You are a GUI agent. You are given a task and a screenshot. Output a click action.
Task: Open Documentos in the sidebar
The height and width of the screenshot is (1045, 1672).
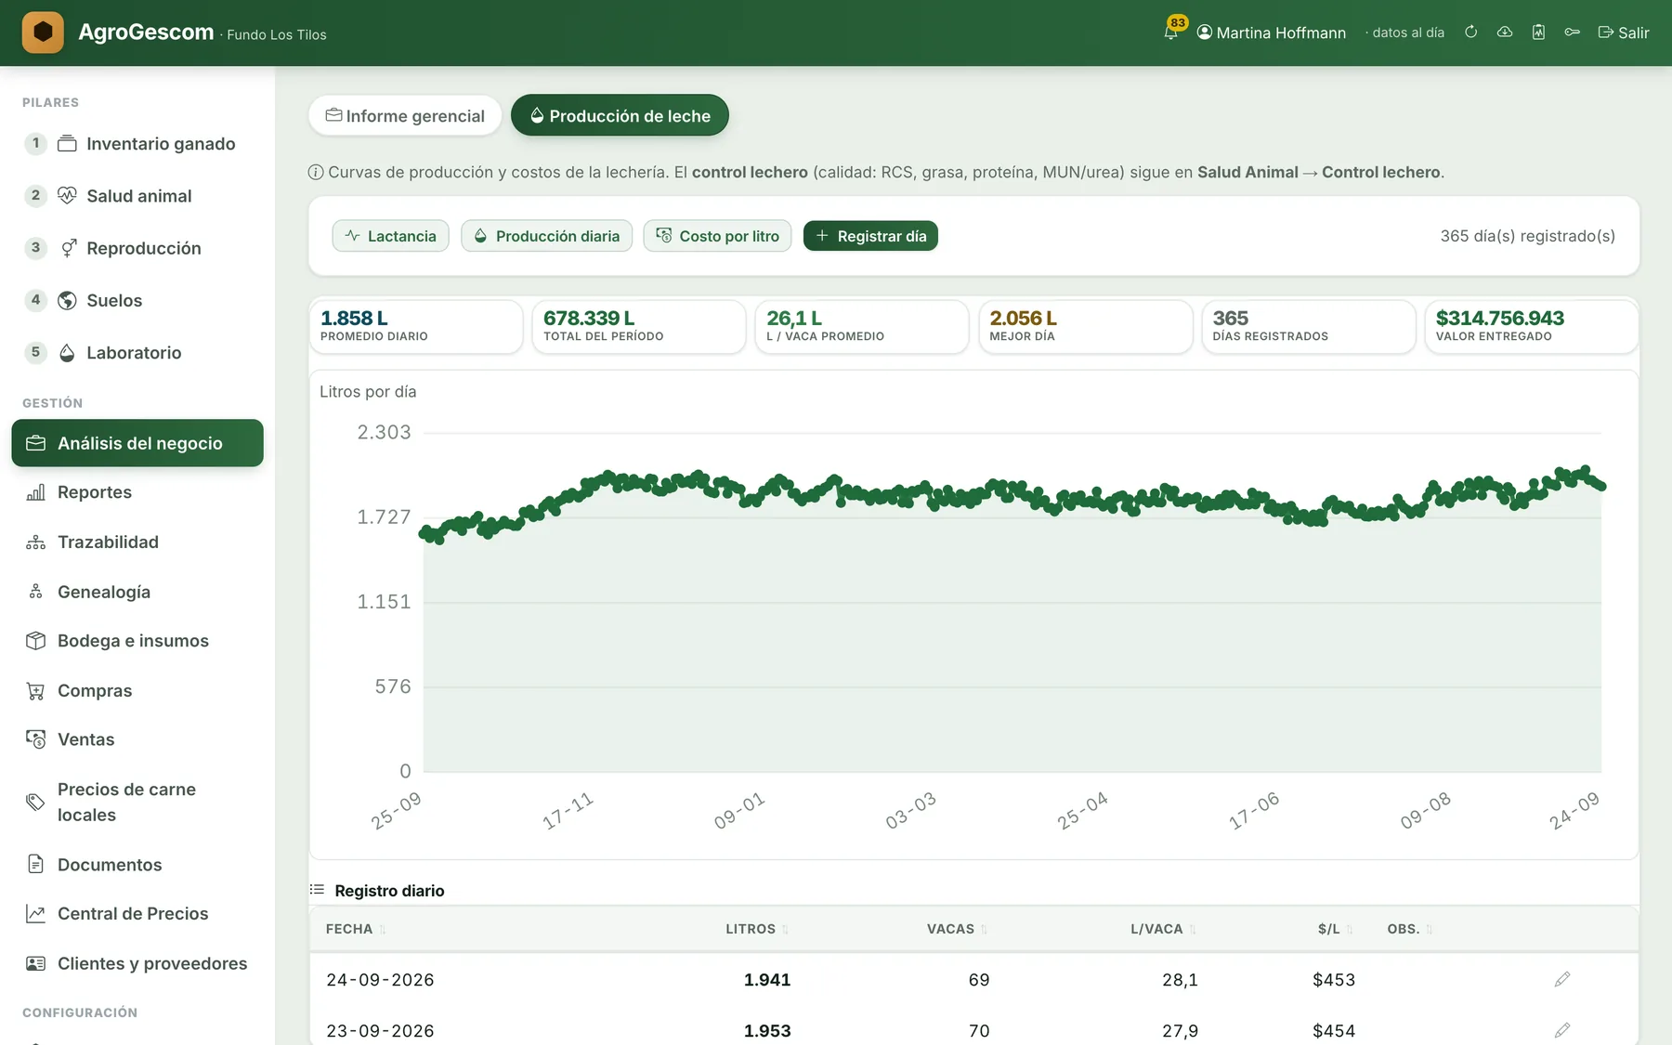coord(137,864)
